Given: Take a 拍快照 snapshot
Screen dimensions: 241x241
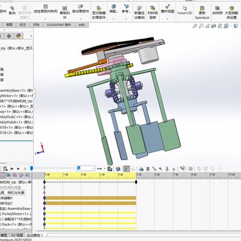Looking at the screenshot, I should click(x=218, y=10).
